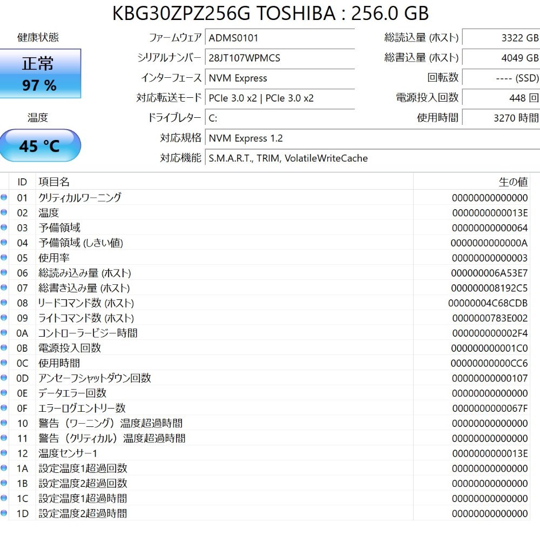Click the NVM Express interface field
Image resolution: width=540 pixels, height=535 pixels.
click(x=280, y=78)
